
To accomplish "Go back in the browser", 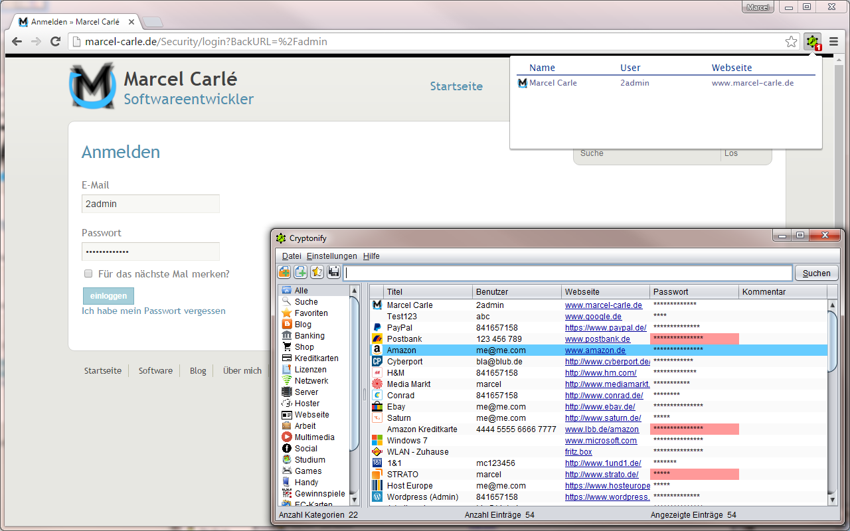I will (x=17, y=42).
